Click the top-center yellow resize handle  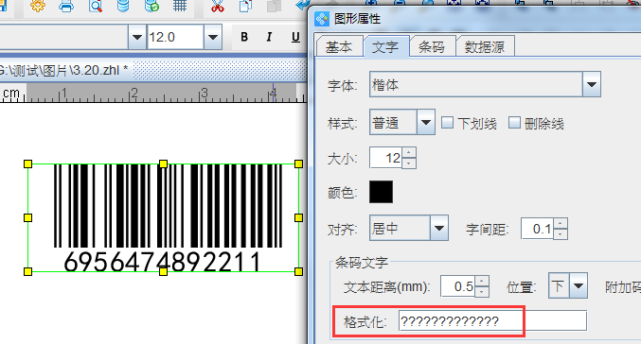[163, 164]
